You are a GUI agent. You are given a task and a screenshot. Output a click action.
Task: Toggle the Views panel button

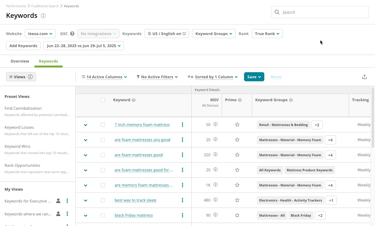[x=21, y=77]
